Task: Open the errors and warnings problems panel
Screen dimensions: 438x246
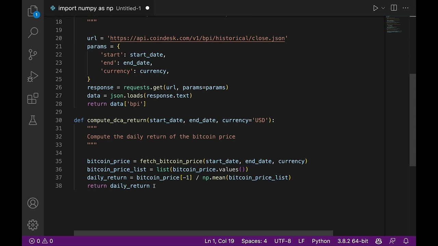Action: pyautogui.click(x=41, y=241)
